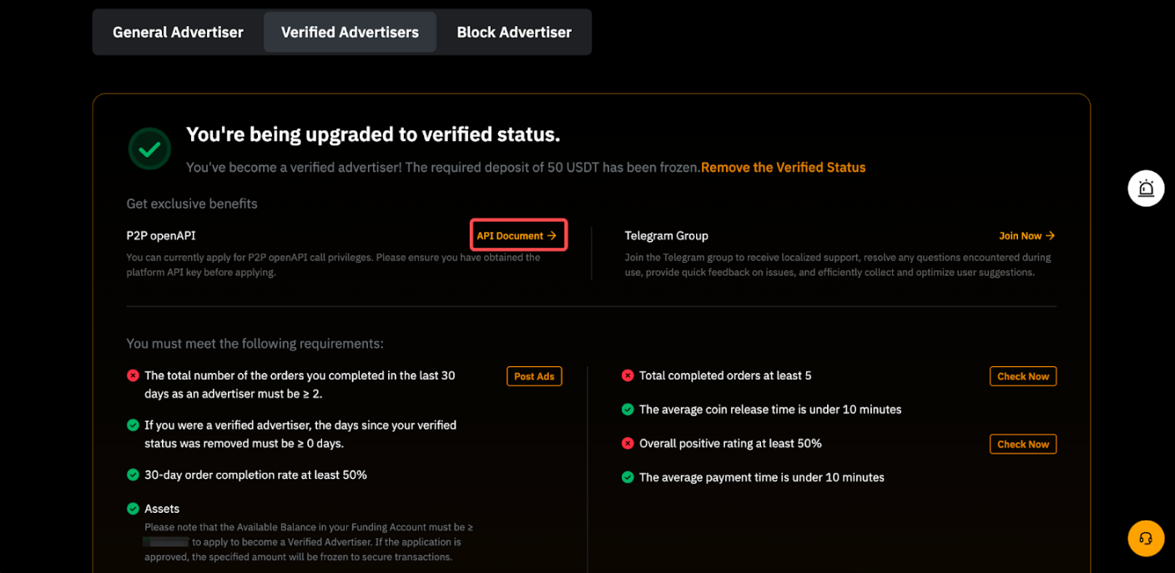Click the green check next to Assets
This screenshot has width=1175, height=573.
[133, 509]
